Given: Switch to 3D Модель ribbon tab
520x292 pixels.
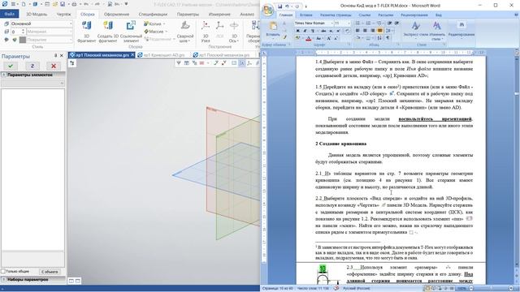Looking at the screenshot, I should pyautogui.click(x=37, y=15).
